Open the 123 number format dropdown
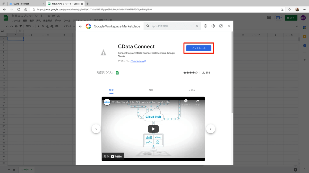This screenshot has width=309, height=173. click(57, 26)
